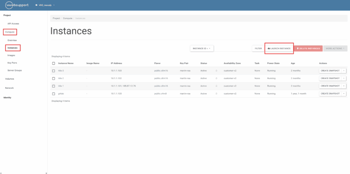The height and width of the screenshot is (174, 350).
Task: Open API Access in the sidebar
Action: tap(13, 24)
